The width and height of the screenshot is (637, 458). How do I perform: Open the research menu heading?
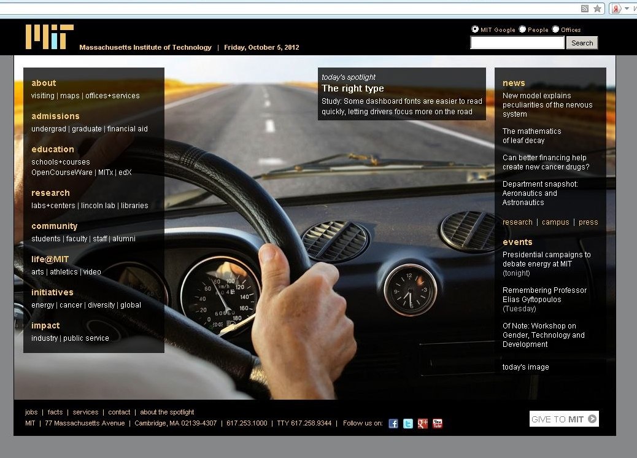click(50, 193)
